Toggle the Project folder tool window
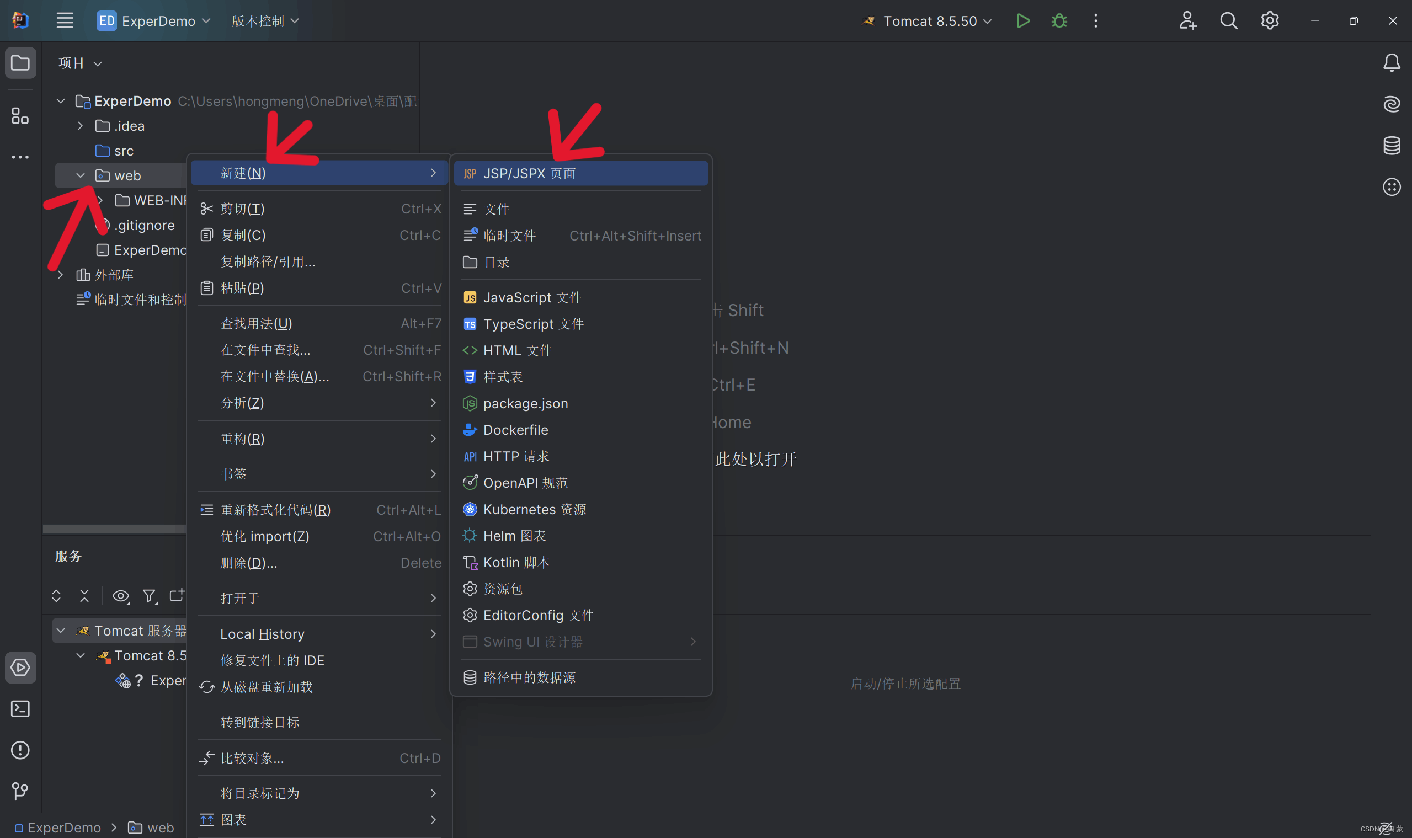This screenshot has width=1412, height=838. tap(20, 63)
